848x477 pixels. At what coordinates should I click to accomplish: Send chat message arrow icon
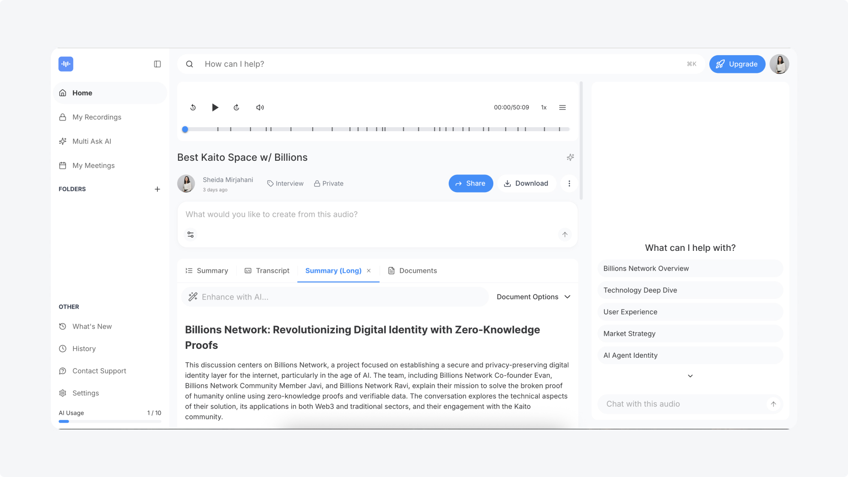(773, 404)
